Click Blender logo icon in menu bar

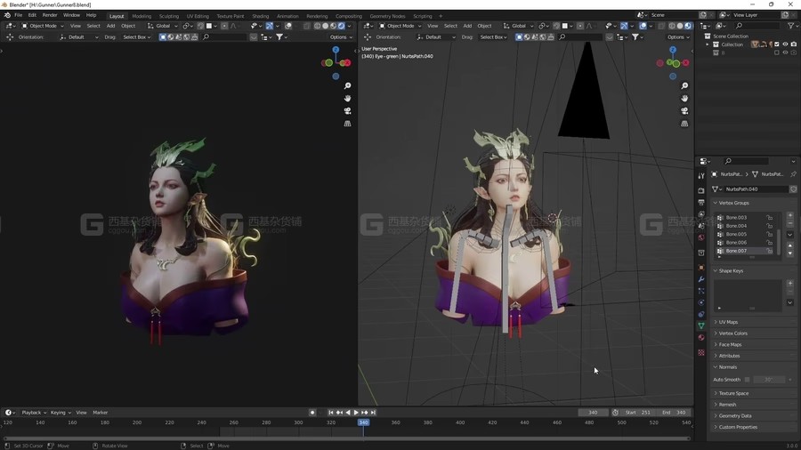point(7,15)
